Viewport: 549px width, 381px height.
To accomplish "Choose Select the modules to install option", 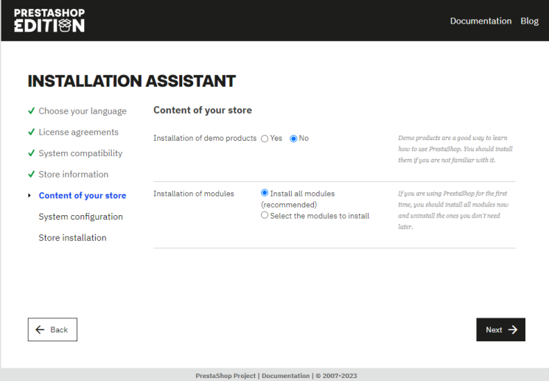I will tap(265, 215).
